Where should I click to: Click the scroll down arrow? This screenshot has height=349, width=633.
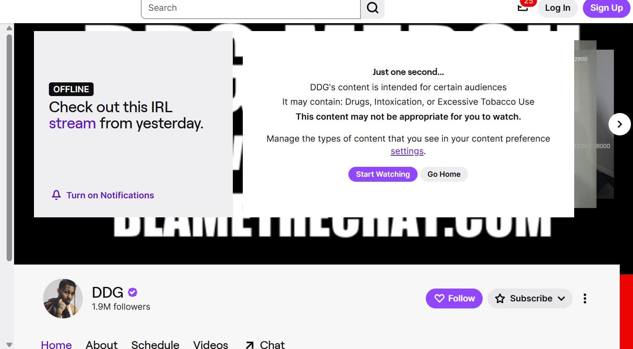coord(9,344)
